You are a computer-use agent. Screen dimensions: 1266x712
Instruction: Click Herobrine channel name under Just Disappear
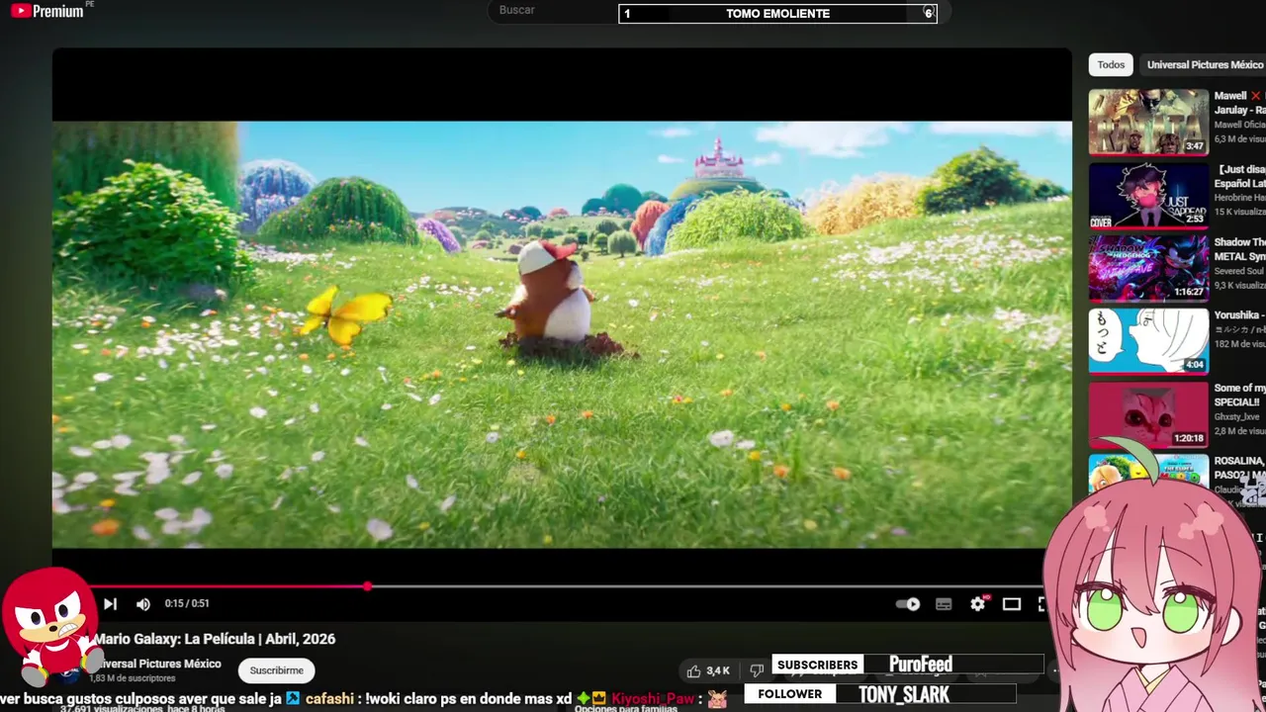(x=1239, y=198)
